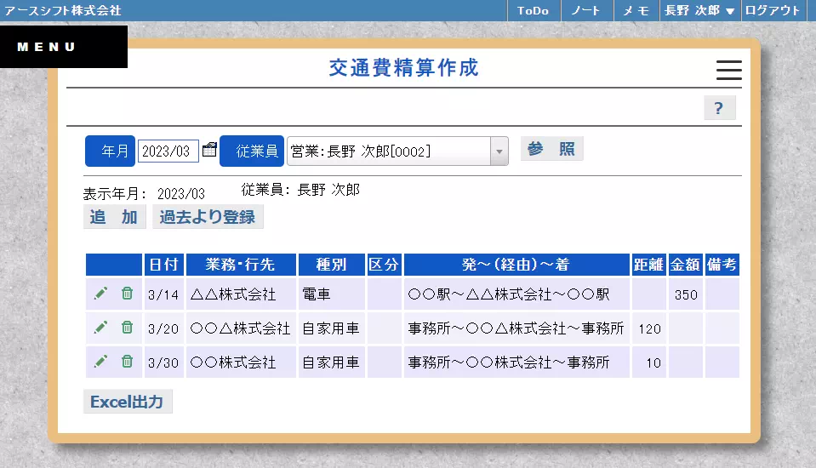Delete the 3/14 △△株式会社 row with trash icon
Viewport: 816px width, 468px height.
(x=127, y=294)
